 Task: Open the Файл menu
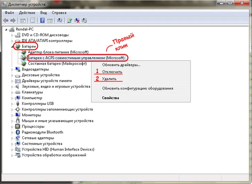(9, 13)
